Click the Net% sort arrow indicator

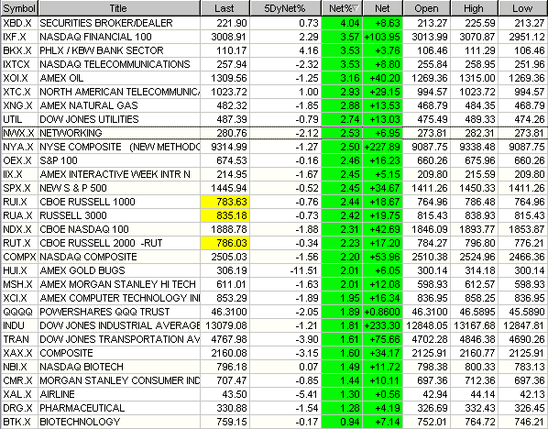[356, 8]
